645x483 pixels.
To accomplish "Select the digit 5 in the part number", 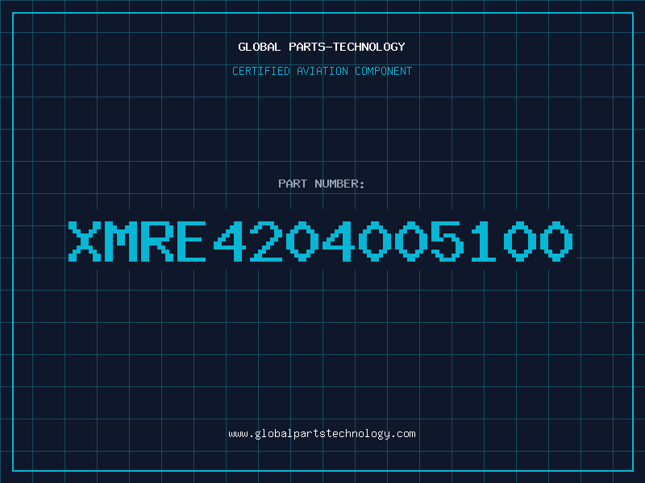I will (447, 241).
